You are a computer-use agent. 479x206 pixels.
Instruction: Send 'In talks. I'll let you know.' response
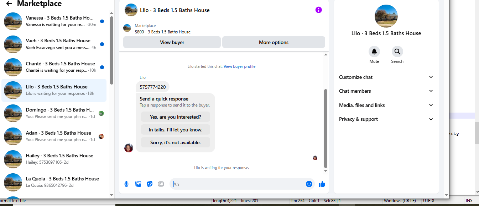click(176, 130)
